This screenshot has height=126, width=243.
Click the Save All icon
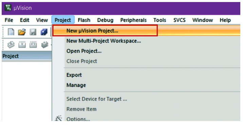[x=44, y=32]
